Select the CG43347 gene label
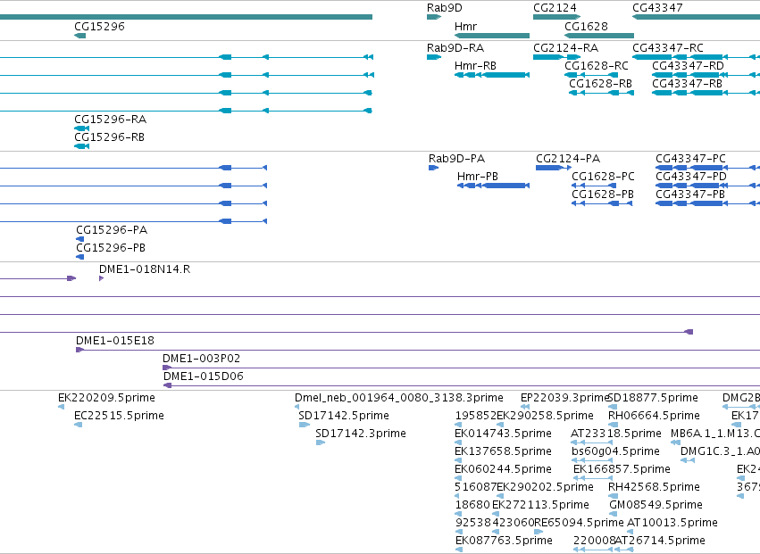This screenshot has width=760, height=554. click(x=657, y=8)
